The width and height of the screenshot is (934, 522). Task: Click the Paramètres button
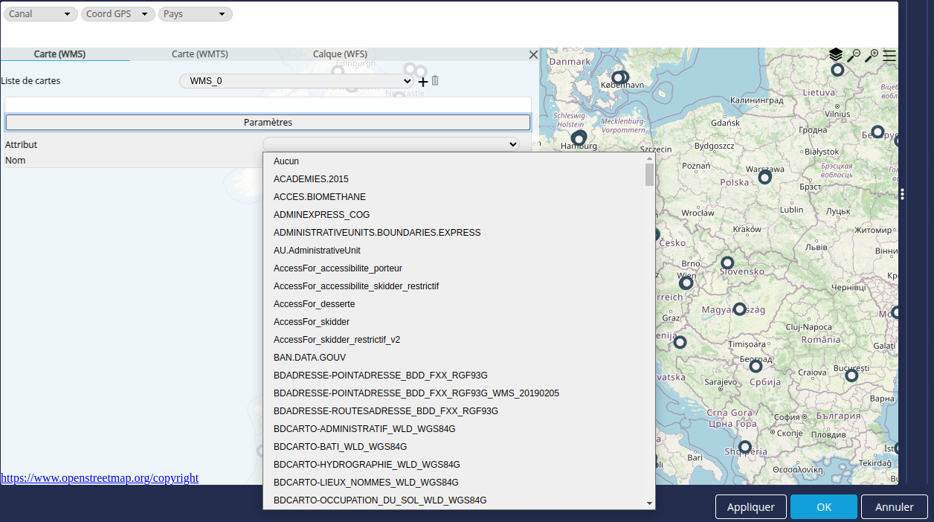point(268,122)
